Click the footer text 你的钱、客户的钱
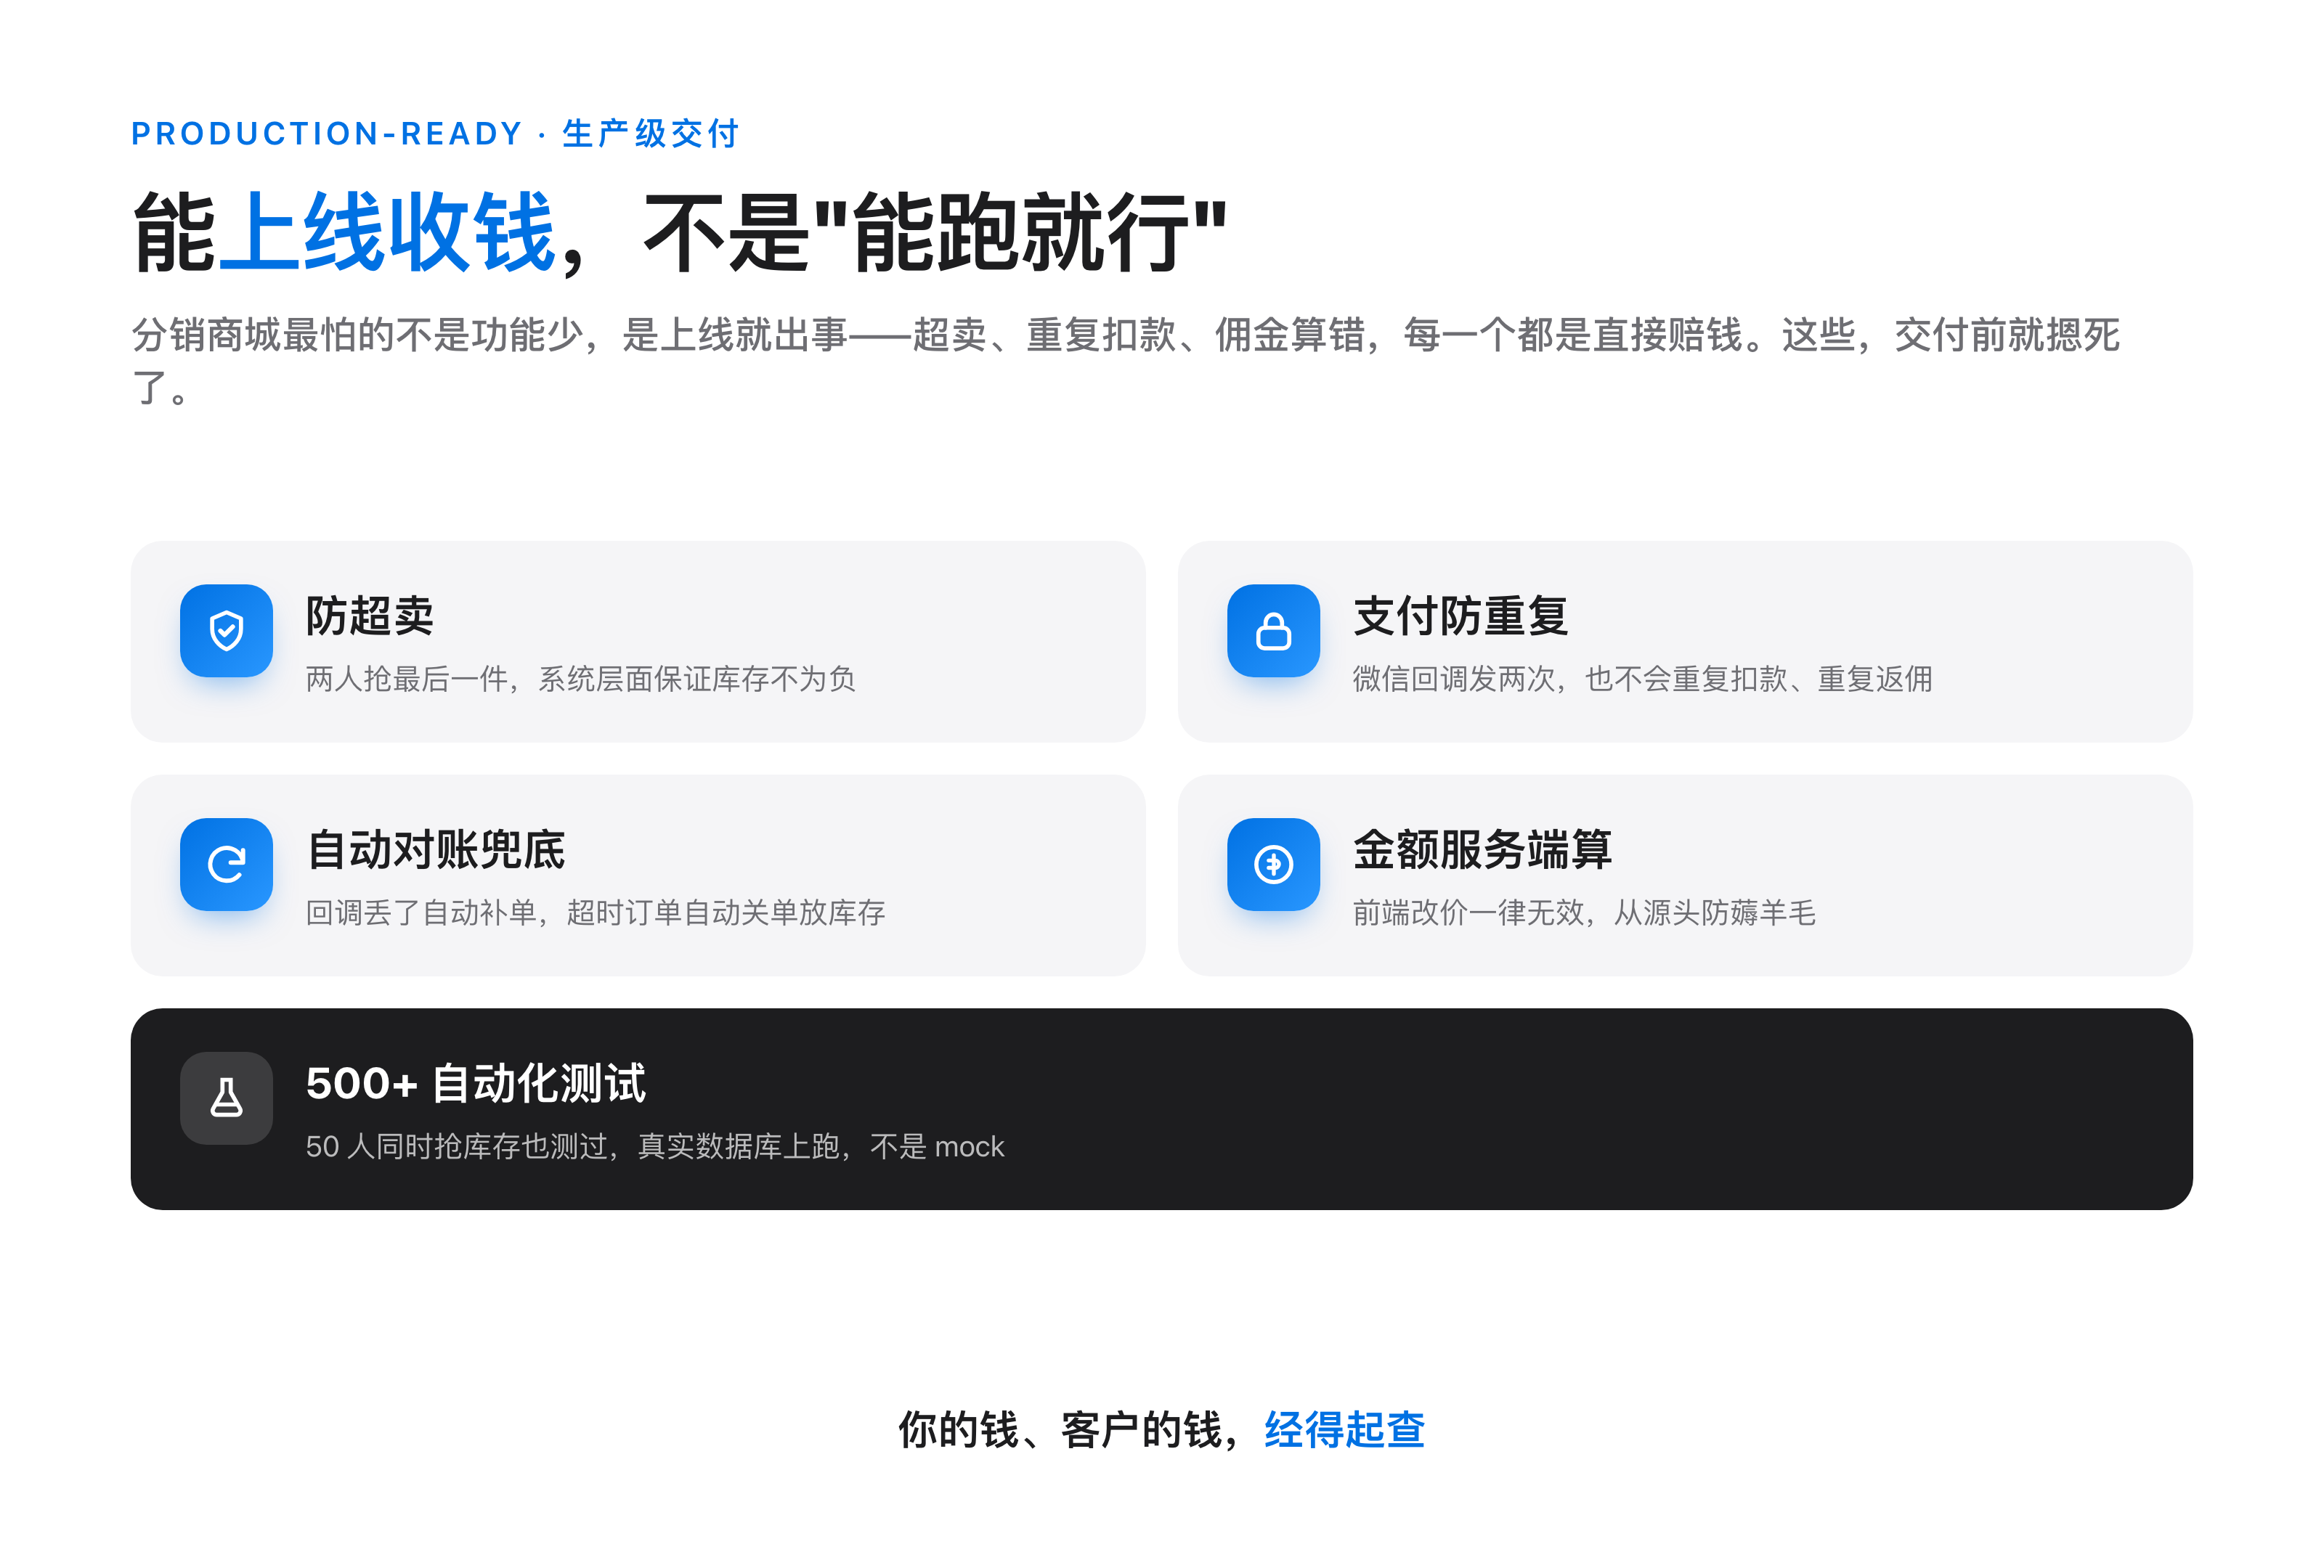 (1060, 1430)
